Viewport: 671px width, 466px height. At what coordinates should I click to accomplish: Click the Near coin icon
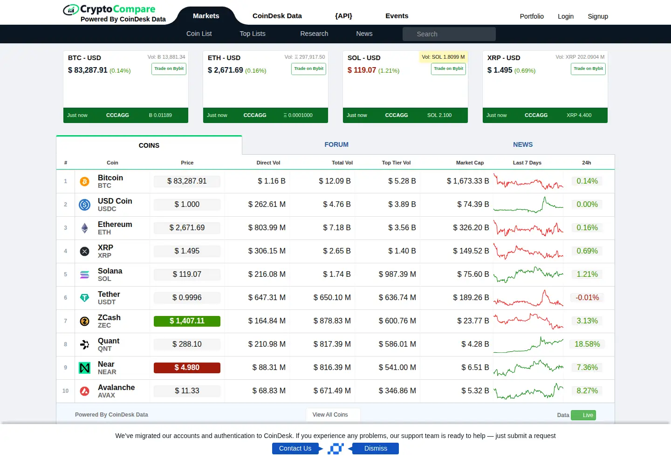click(x=84, y=368)
